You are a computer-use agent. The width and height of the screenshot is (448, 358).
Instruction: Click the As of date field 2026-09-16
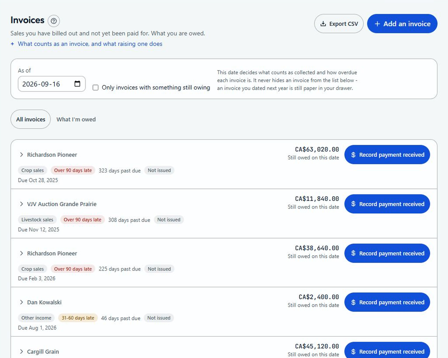point(52,84)
